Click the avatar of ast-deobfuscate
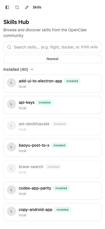The height and width of the screenshot is (229, 105). 11,125
